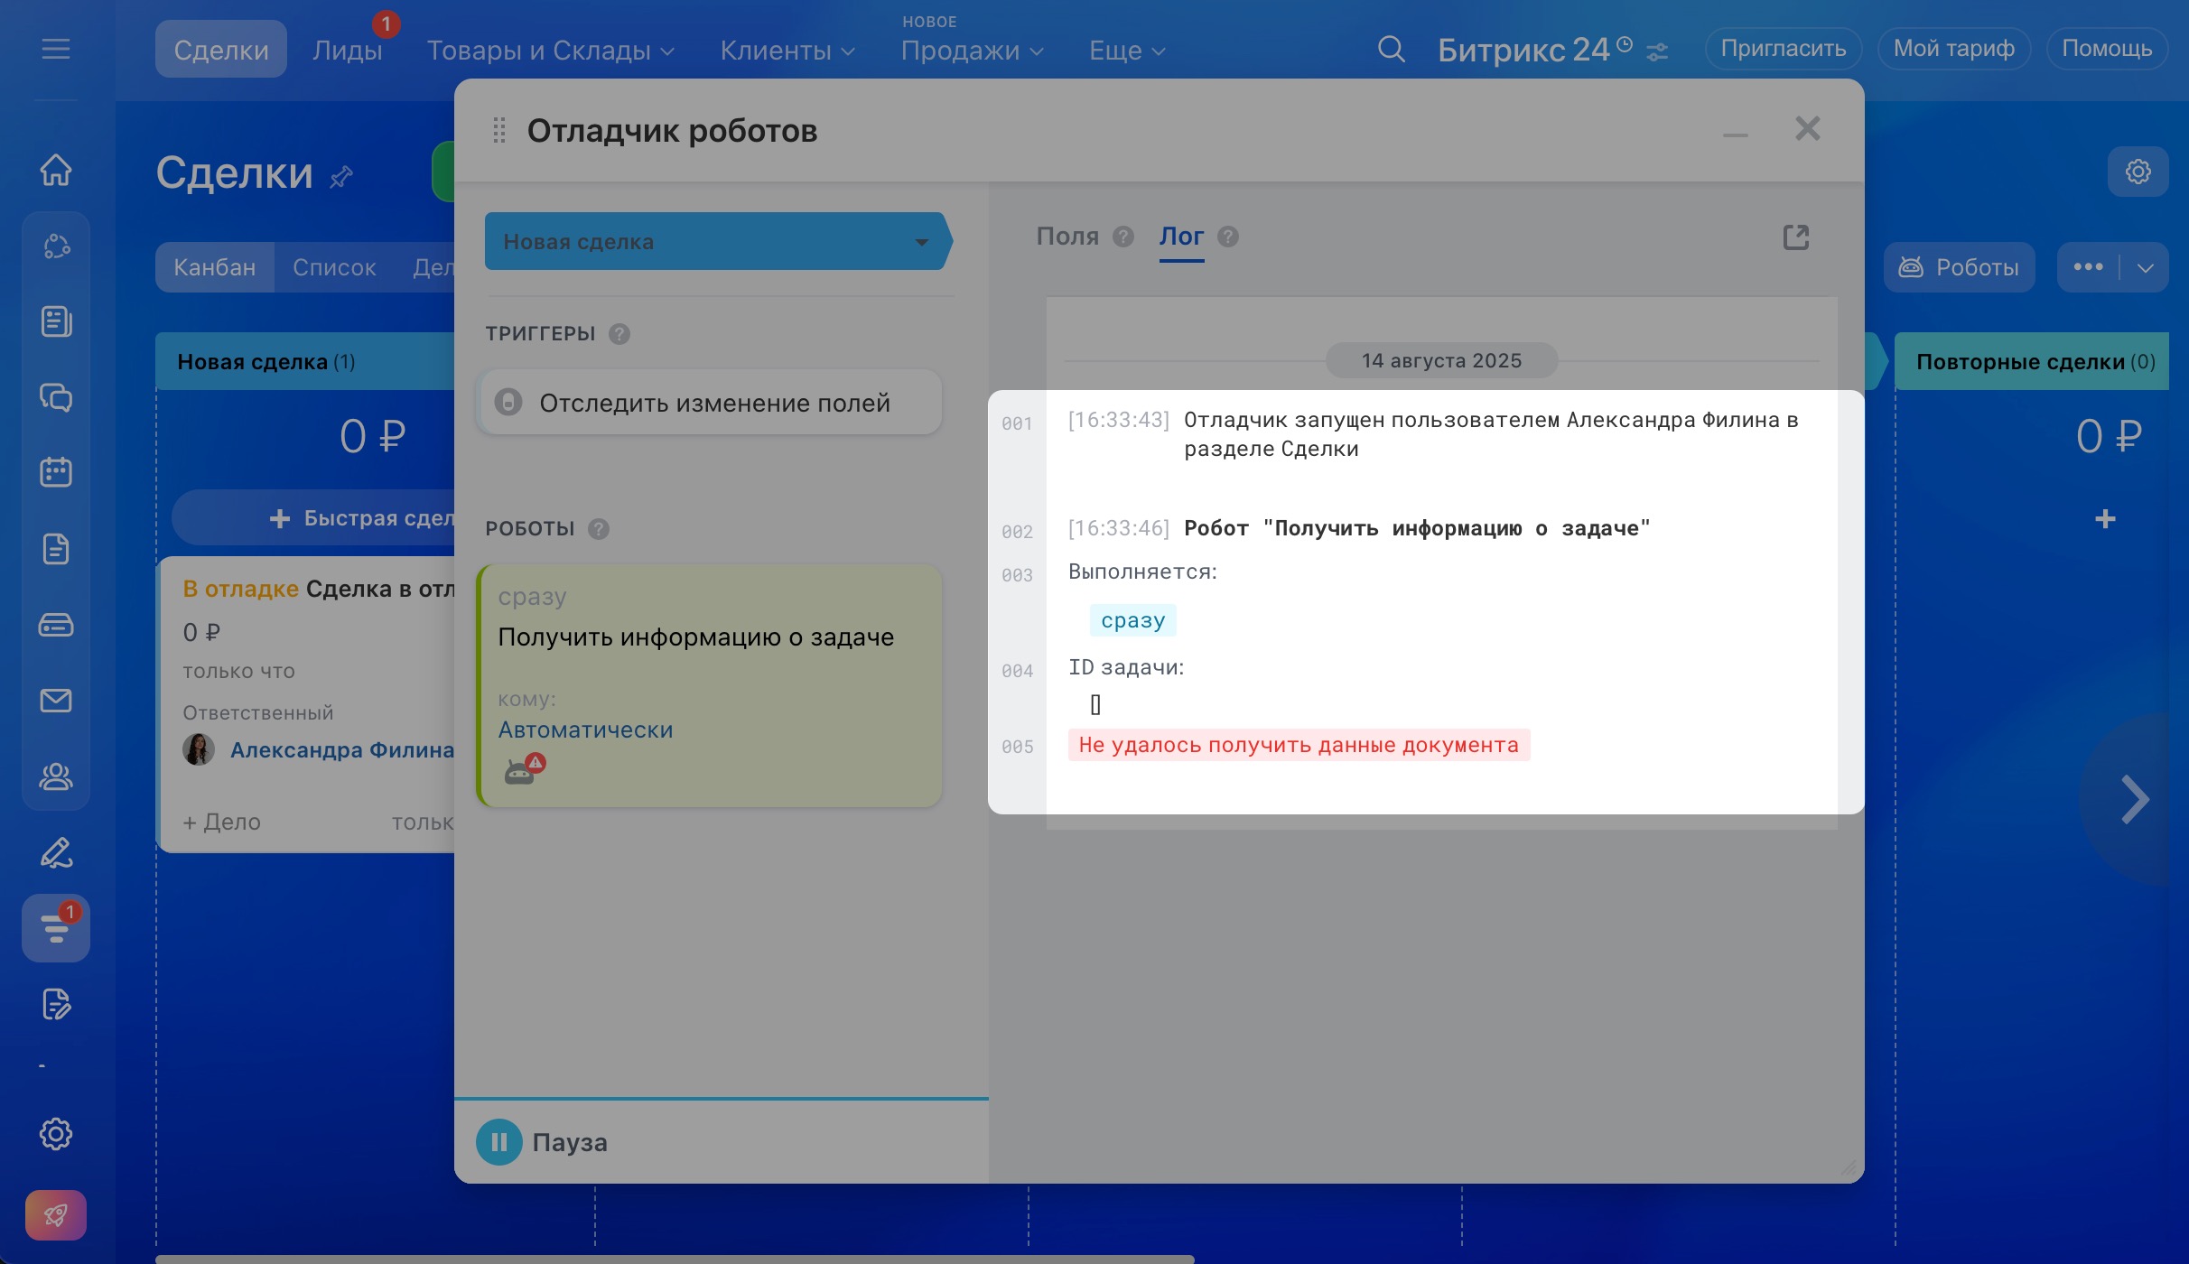Click the rocket icon at sidebar bottom

point(56,1214)
